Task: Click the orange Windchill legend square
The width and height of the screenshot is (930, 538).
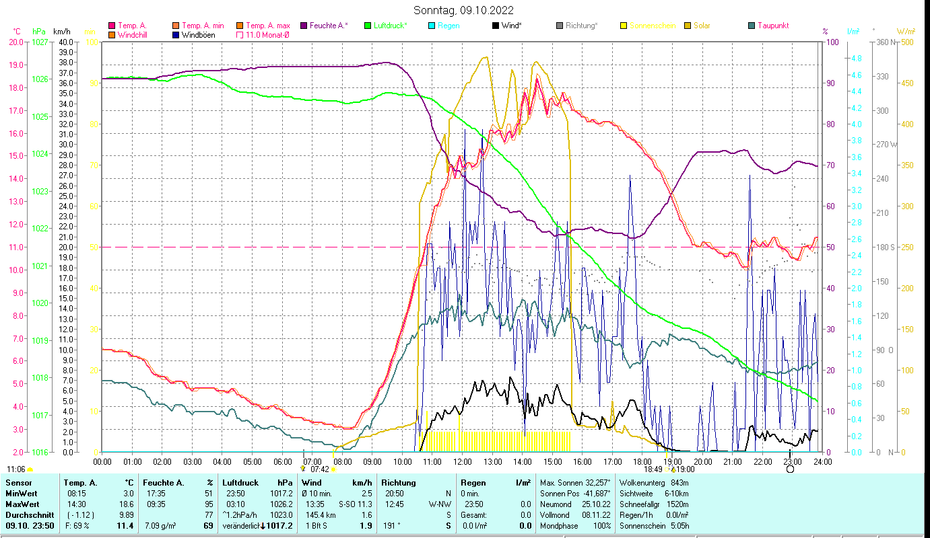Action: (x=112, y=35)
